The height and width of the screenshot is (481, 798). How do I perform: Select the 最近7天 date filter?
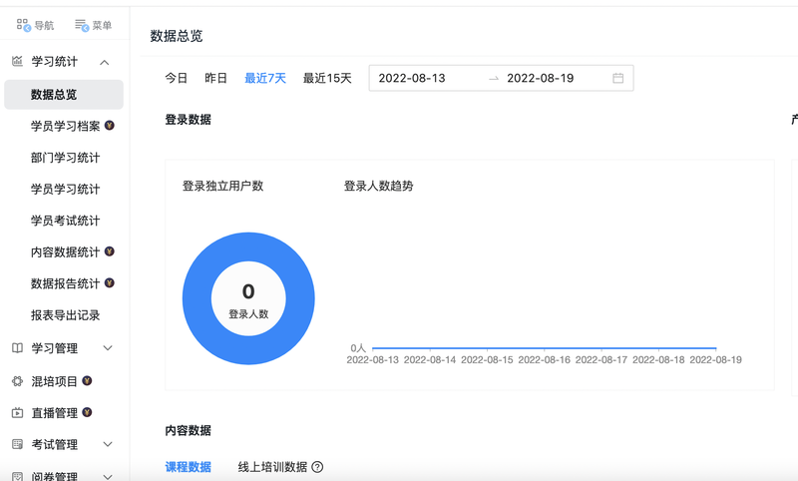[x=265, y=79]
